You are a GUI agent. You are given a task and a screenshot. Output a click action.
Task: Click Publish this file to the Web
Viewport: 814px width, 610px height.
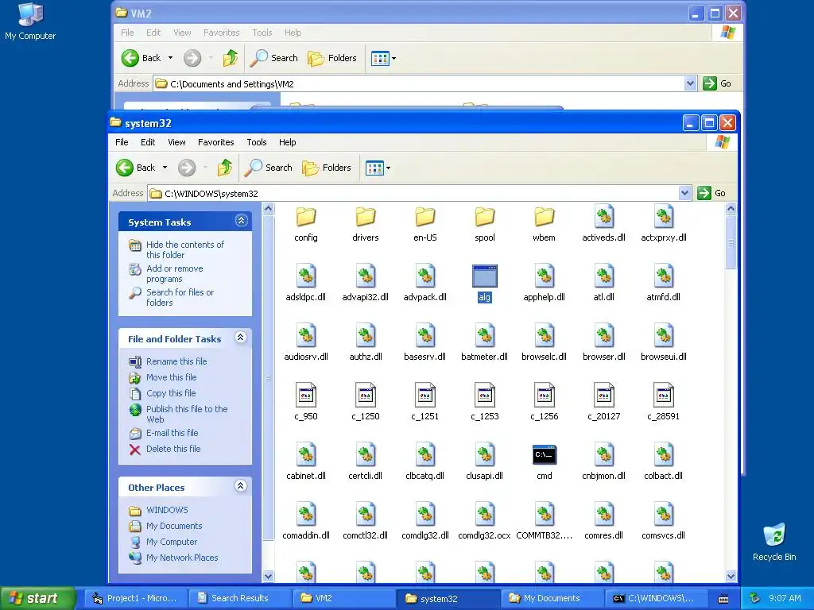click(x=187, y=414)
